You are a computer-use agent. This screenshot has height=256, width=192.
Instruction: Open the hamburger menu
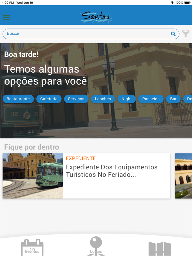pyautogui.click(x=6, y=17)
